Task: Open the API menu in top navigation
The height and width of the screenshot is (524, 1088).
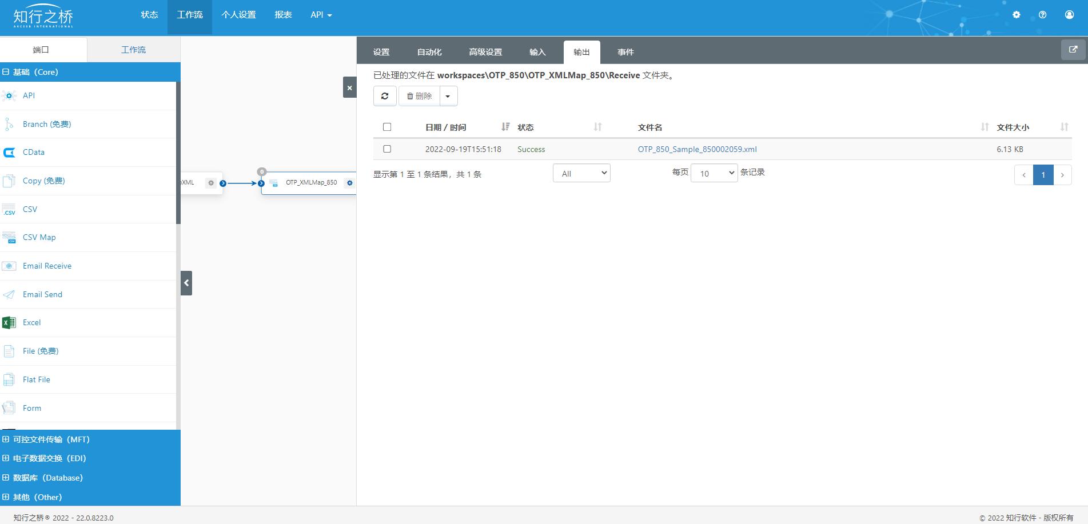Action: (321, 15)
